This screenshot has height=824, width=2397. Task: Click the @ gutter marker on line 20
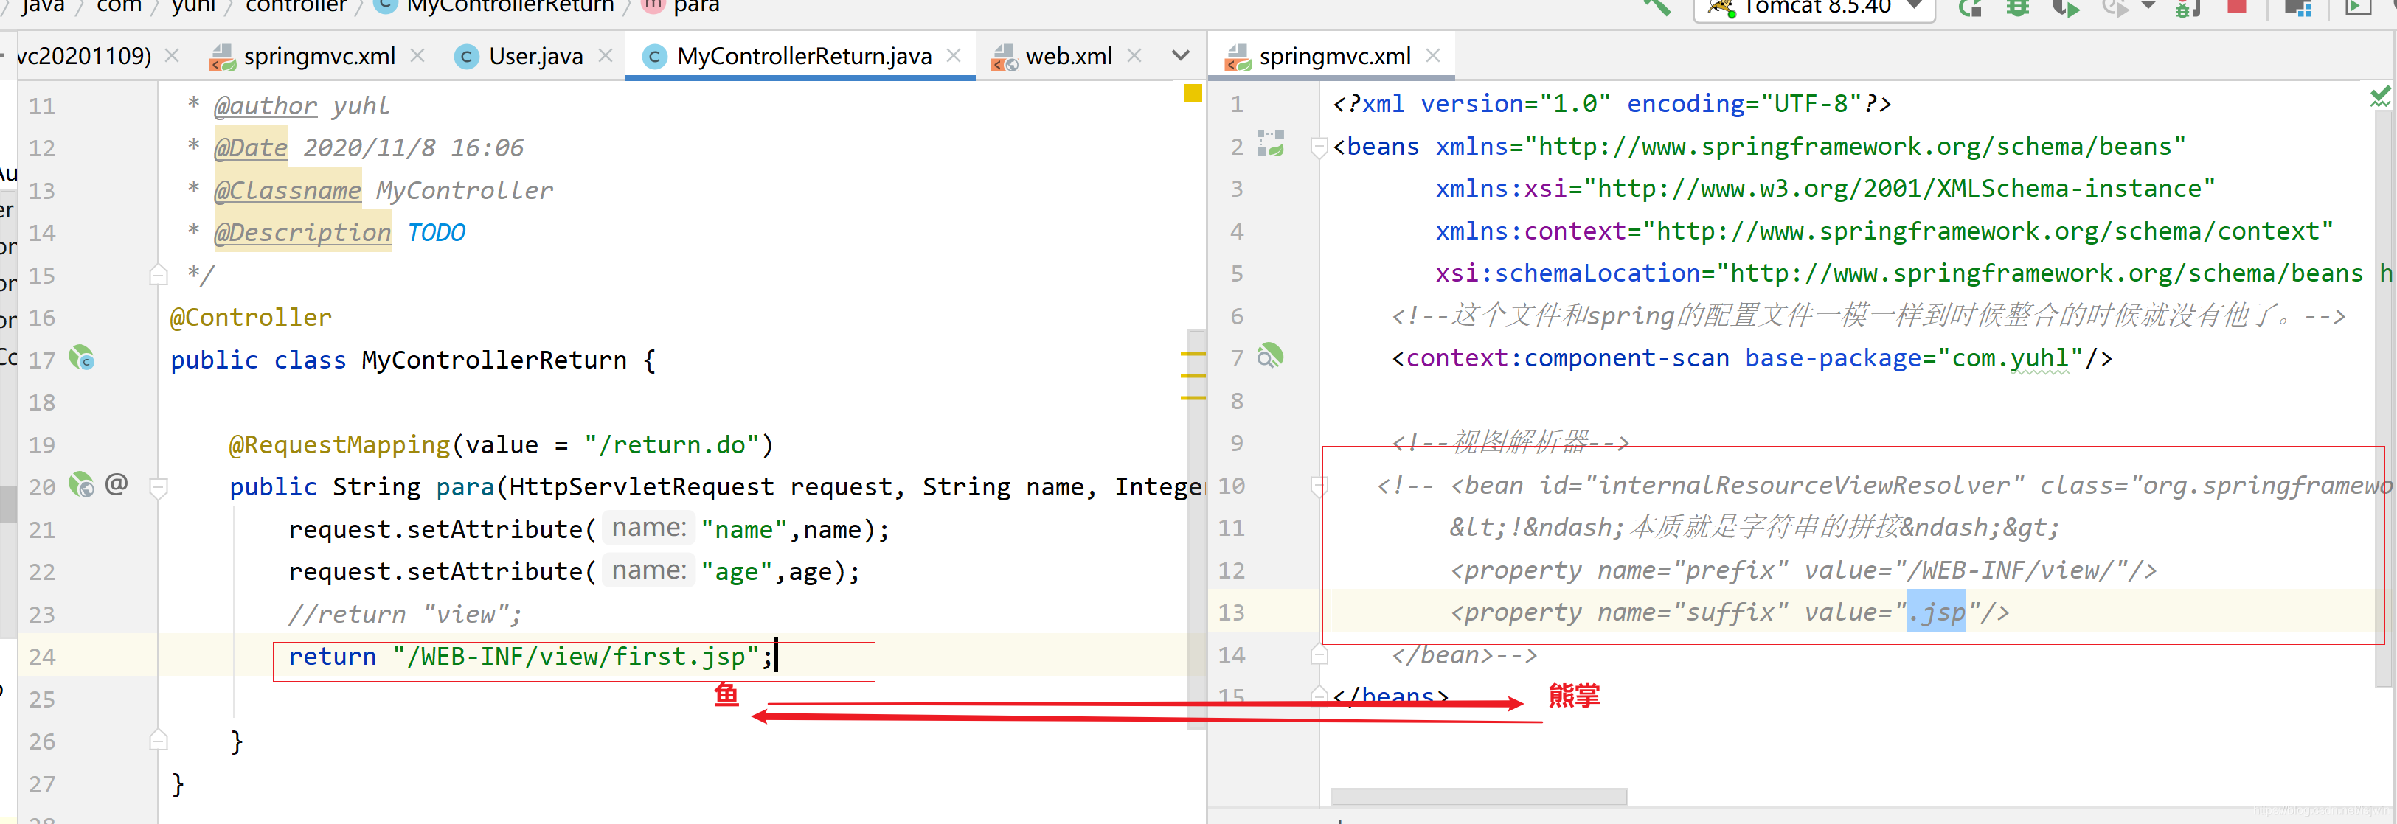coord(117,483)
